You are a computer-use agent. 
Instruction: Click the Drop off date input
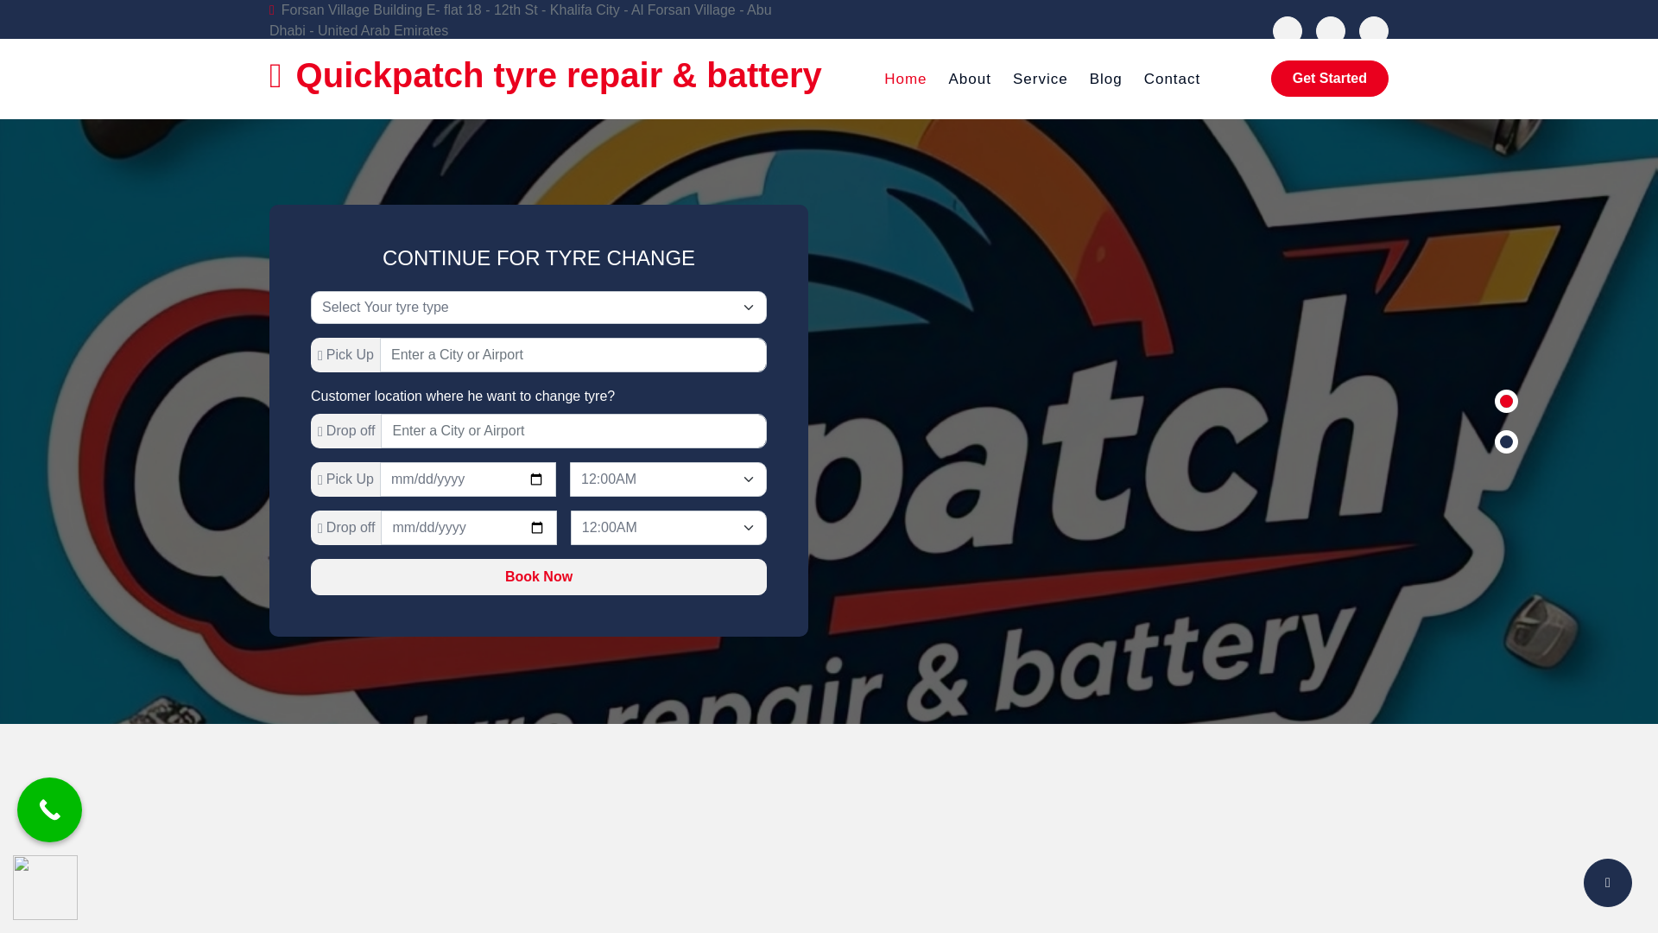(x=469, y=528)
